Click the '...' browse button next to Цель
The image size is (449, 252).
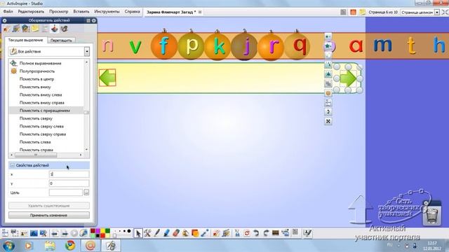pyautogui.click(x=86, y=192)
